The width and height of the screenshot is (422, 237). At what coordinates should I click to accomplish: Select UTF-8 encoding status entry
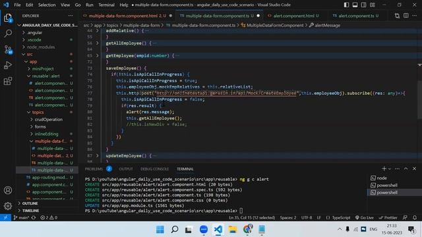tap(307, 218)
